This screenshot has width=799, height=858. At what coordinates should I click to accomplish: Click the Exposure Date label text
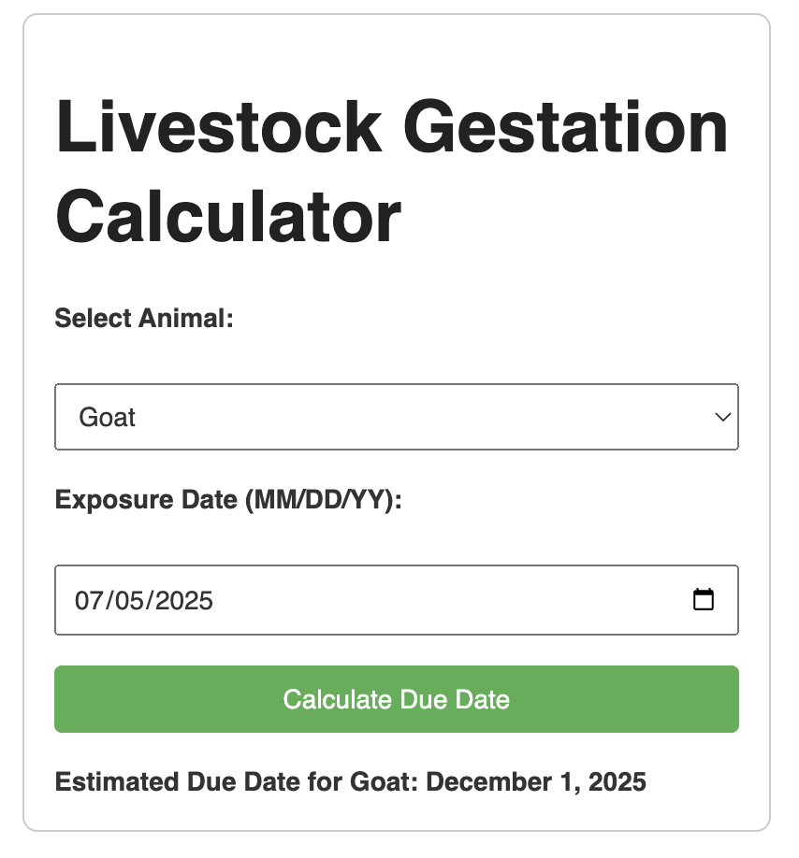point(228,500)
